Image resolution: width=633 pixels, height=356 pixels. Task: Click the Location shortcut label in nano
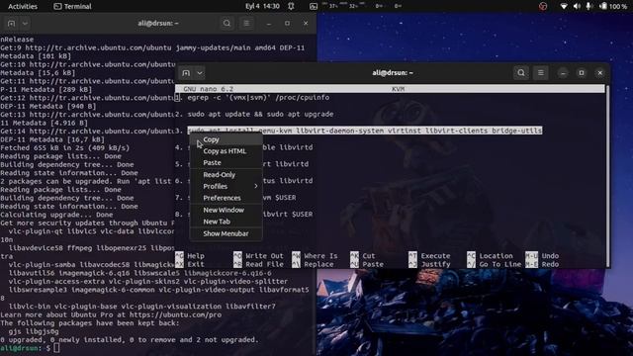point(497,256)
